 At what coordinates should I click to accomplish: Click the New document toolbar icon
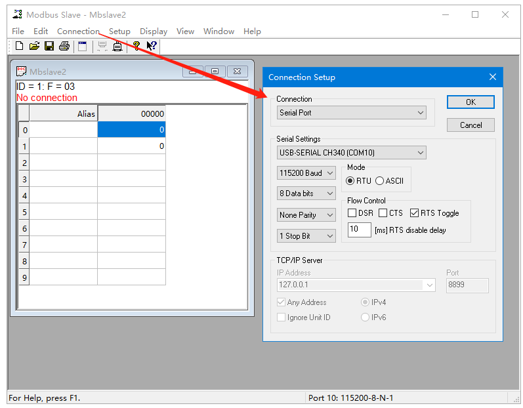[x=19, y=46]
